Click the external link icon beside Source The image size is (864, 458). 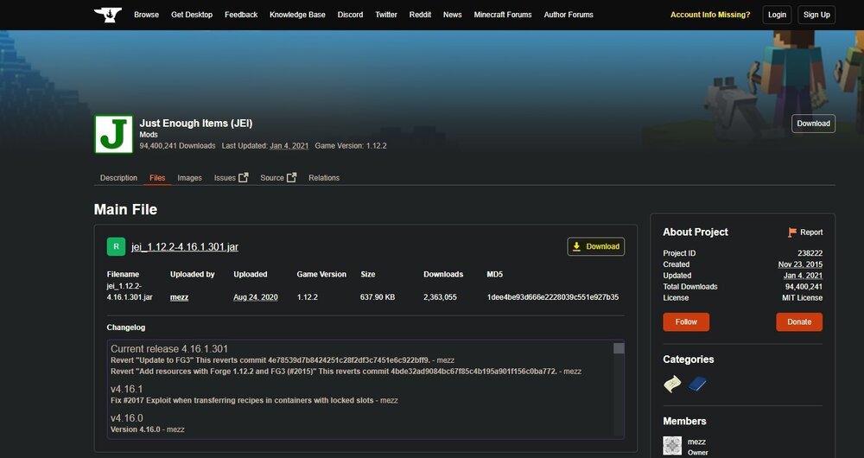[x=291, y=177]
